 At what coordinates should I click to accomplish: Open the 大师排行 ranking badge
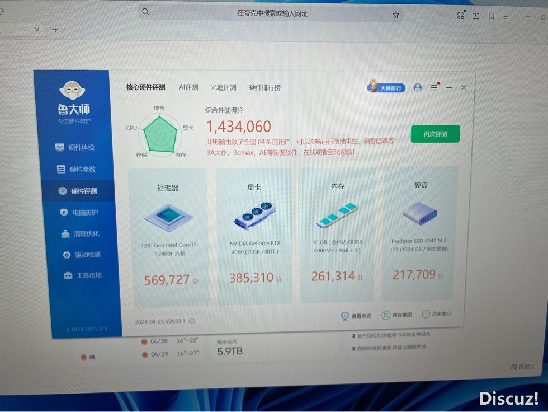pos(386,87)
